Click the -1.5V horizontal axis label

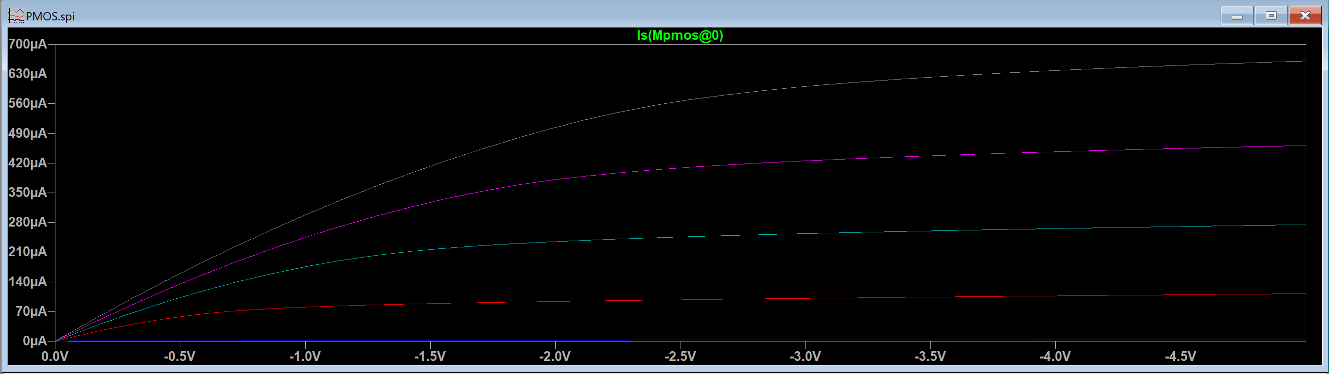430,357
